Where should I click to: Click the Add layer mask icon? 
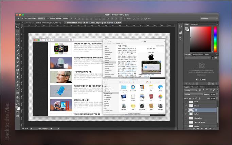pyautogui.click(x=198, y=129)
